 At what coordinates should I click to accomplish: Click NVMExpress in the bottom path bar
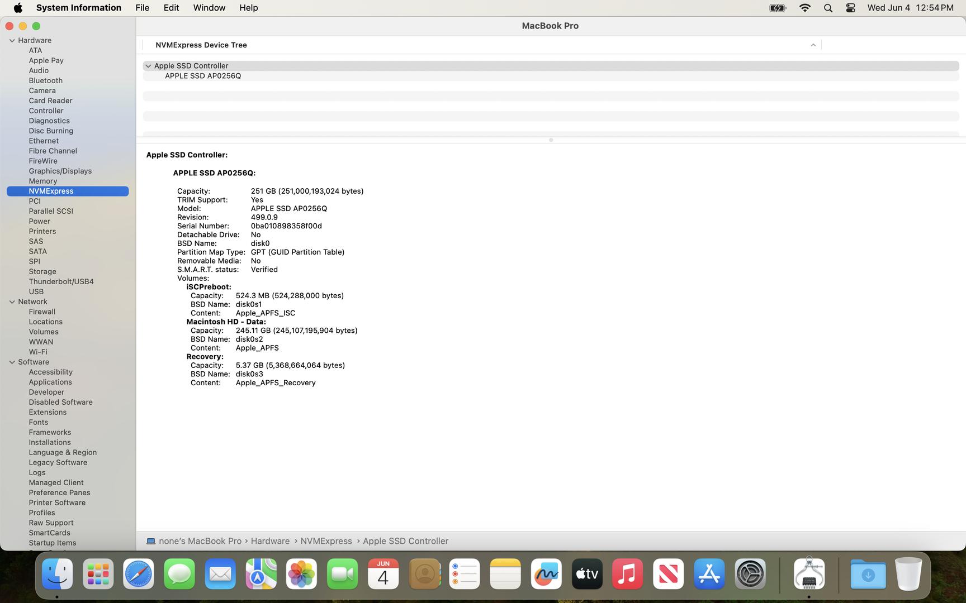(x=326, y=541)
